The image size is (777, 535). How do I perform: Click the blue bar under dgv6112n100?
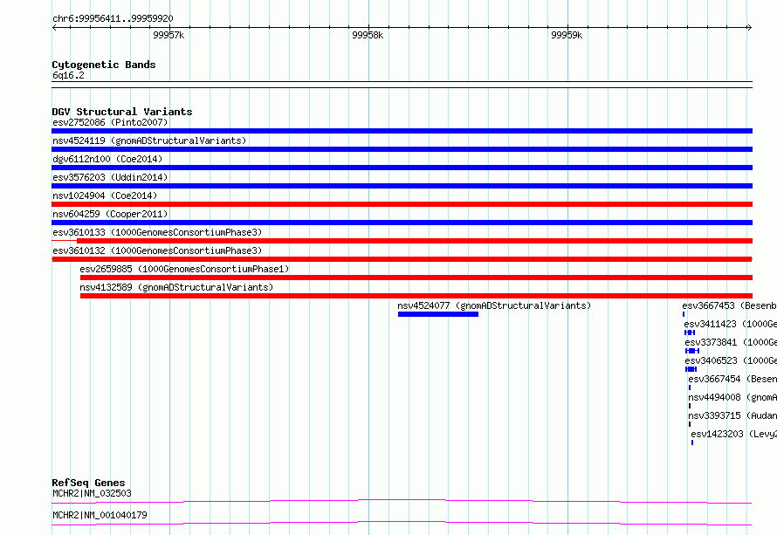point(402,168)
